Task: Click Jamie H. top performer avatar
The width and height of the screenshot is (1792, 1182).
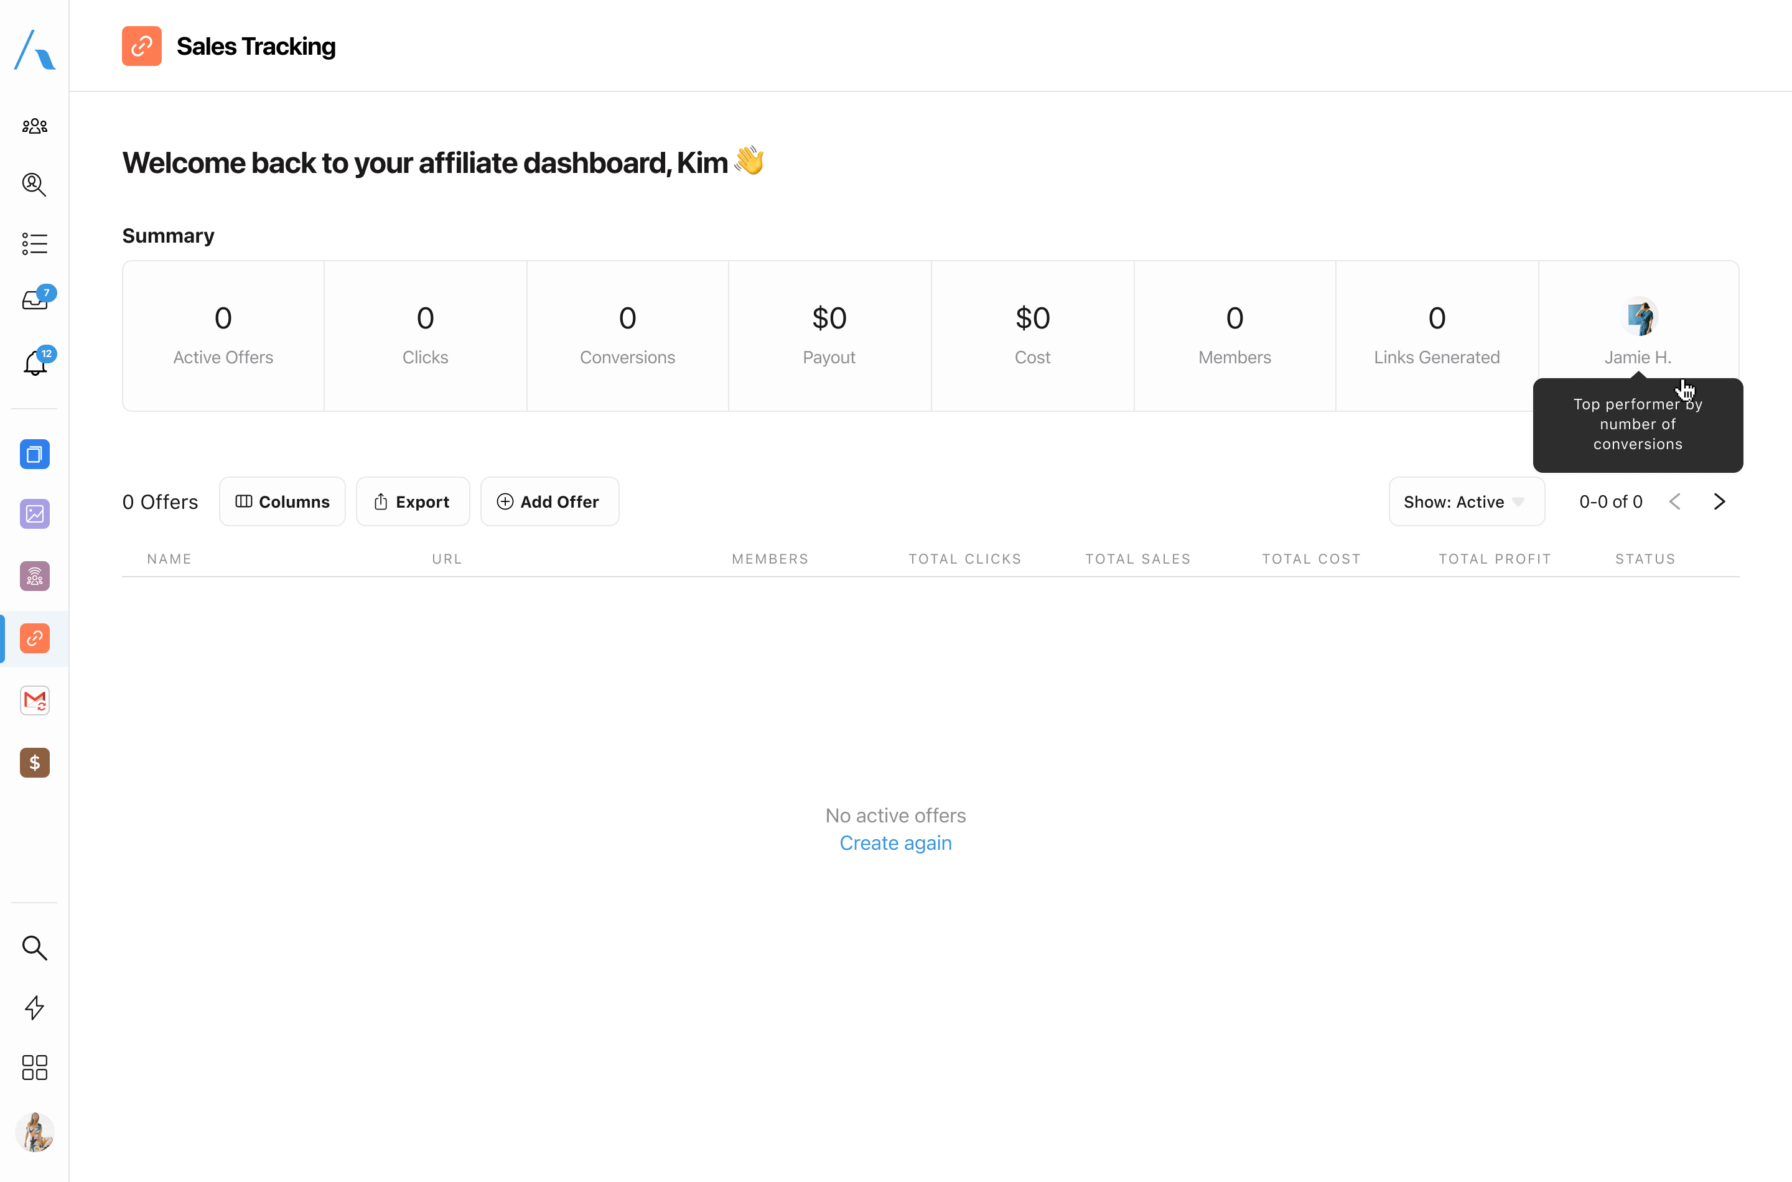Action: point(1638,317)
